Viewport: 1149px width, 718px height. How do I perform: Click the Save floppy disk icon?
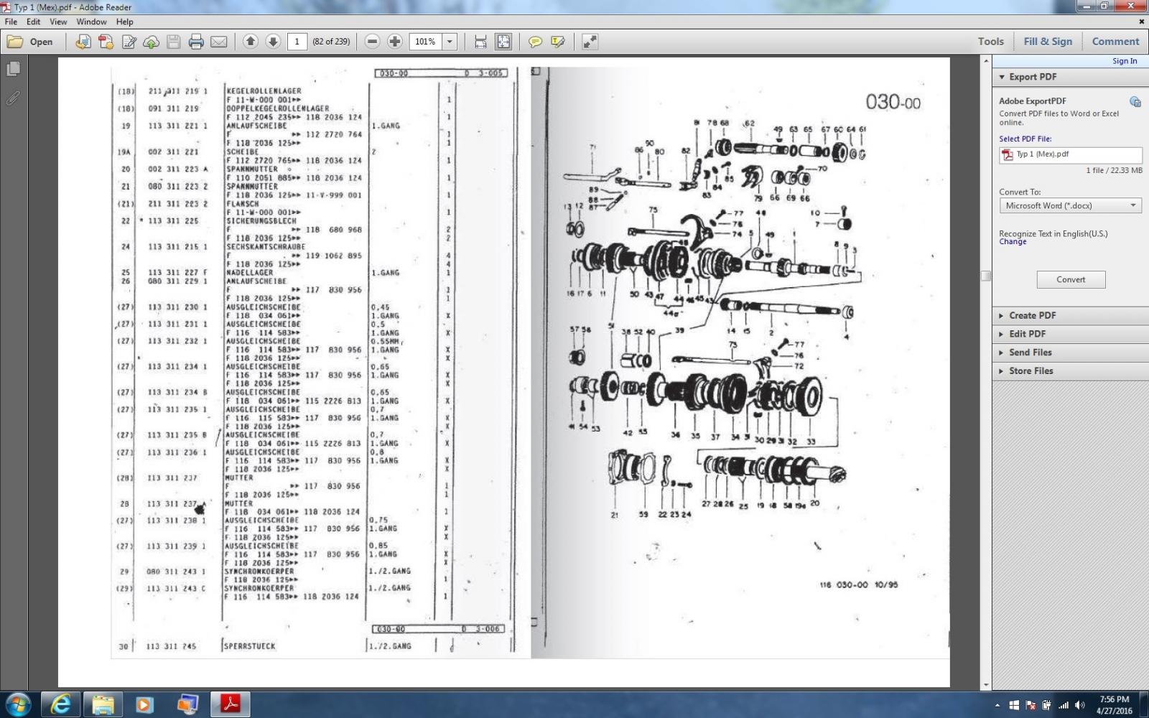click(173, 42)
